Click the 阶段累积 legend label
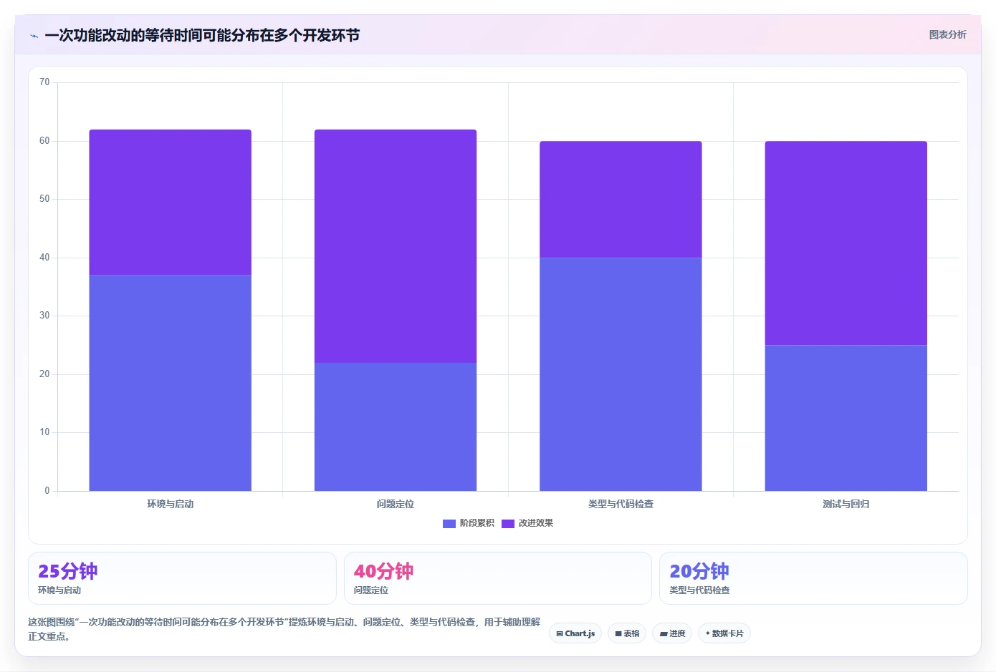The height and width of the screenshot is (672, 996). [477, 523]
